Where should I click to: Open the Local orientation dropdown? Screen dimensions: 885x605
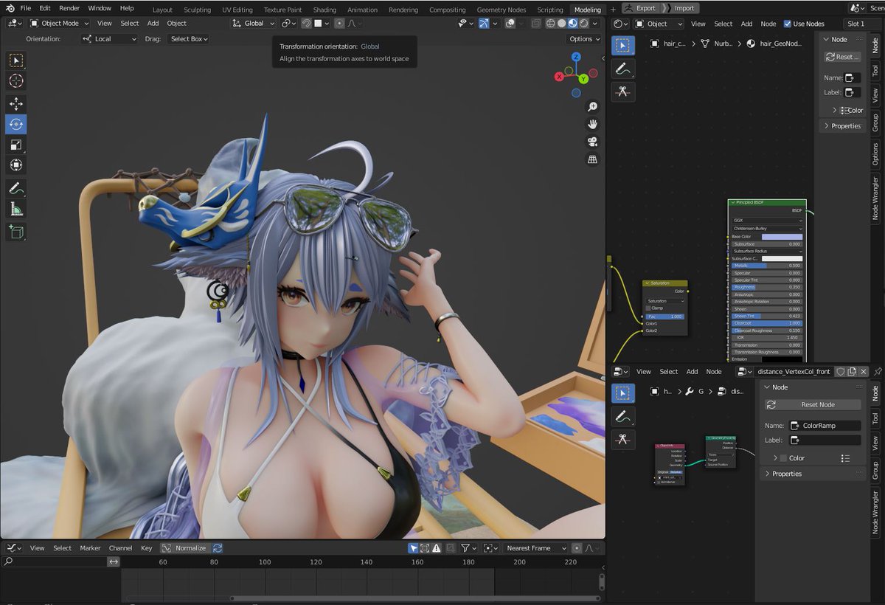tap(108, 38)
